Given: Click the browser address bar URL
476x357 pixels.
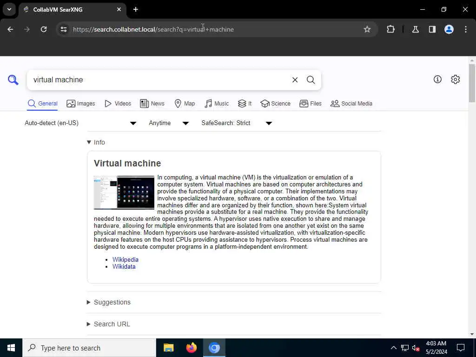Looking at the screenshot, I should 153,29.
